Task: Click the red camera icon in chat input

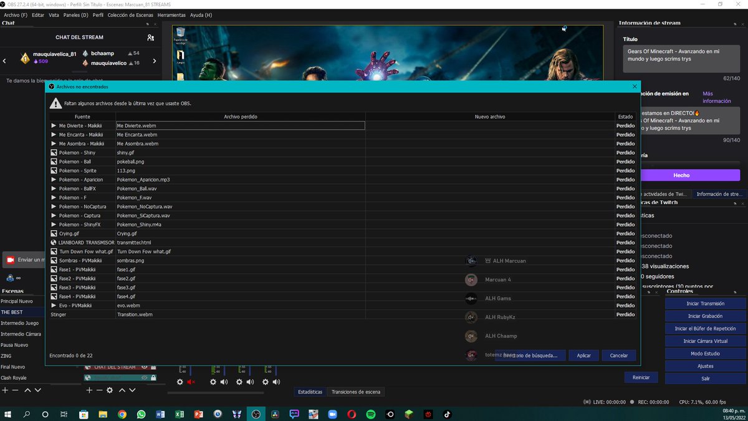Action: (x=11, y=259)
